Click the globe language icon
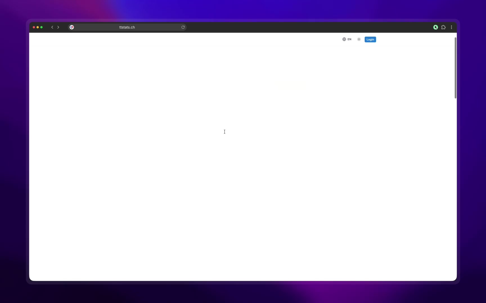Screen dimensions: 486x303 tap(344, 39)
